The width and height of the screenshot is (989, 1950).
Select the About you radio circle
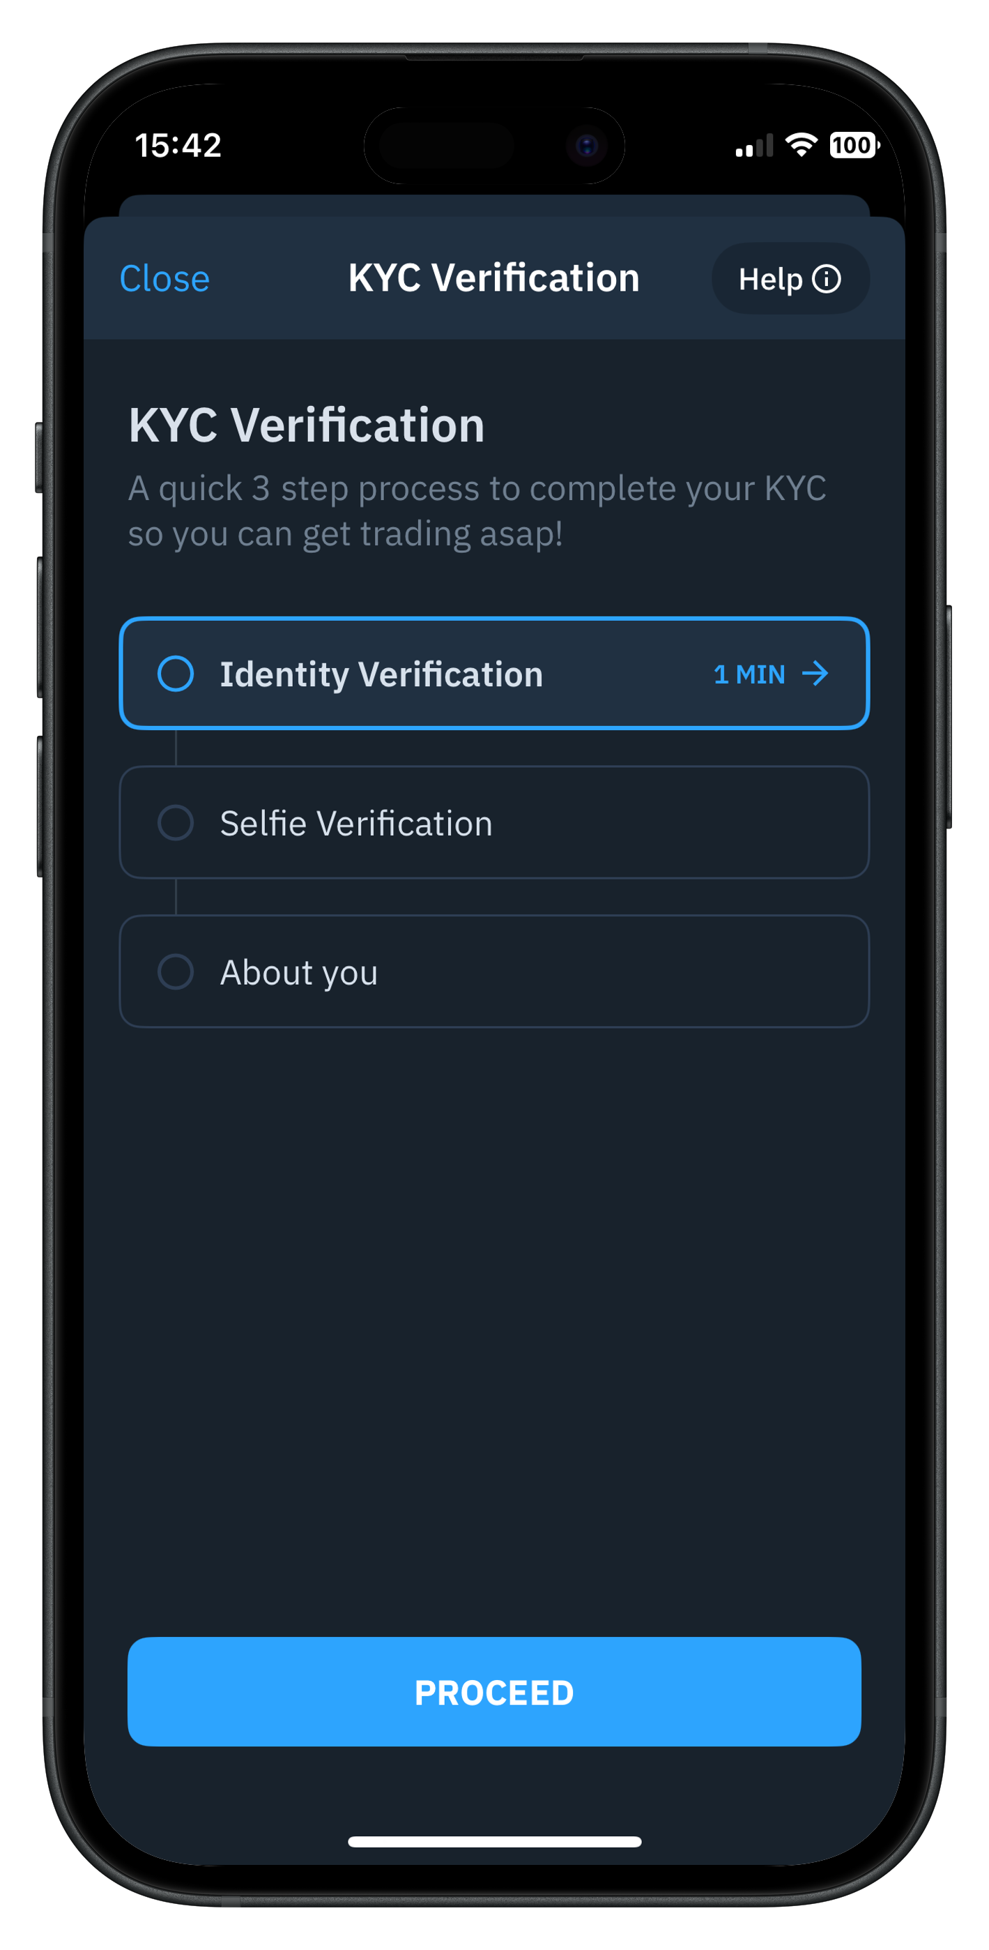[176, 972]
